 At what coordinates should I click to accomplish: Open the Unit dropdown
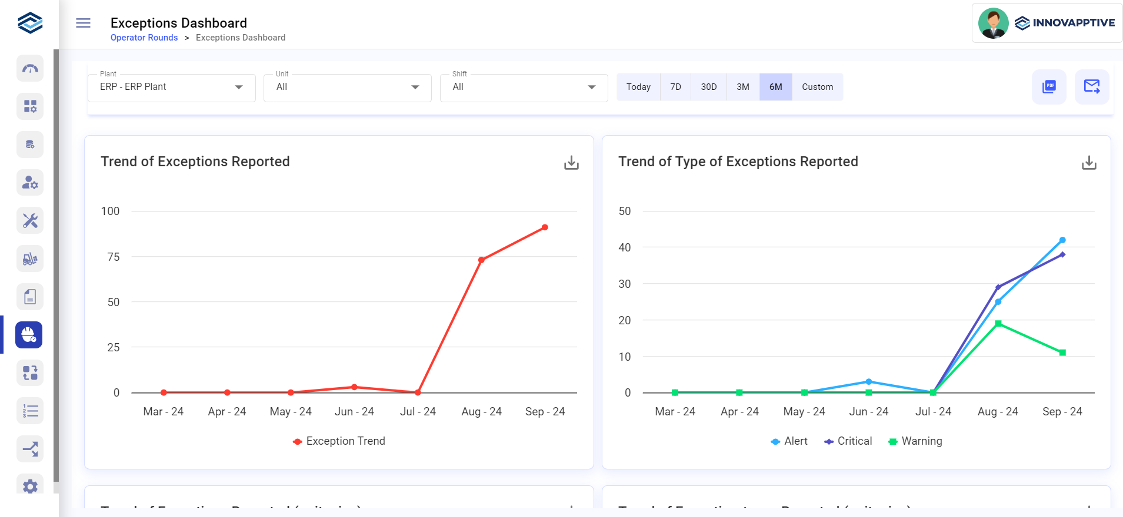[x=347, y=88]
